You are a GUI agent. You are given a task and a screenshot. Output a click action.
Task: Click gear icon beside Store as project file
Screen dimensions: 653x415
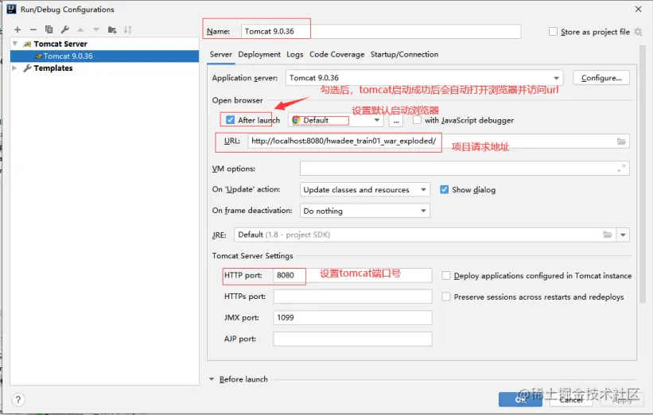point(638,32)
